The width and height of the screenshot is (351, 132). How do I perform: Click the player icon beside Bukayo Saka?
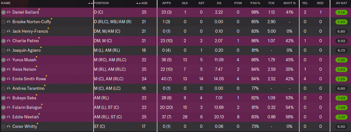(9, 98)
